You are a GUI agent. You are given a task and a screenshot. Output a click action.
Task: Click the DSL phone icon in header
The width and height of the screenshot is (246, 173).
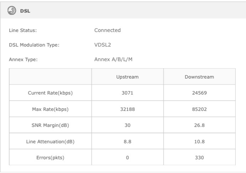click(x=12, y=11)
